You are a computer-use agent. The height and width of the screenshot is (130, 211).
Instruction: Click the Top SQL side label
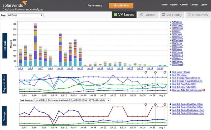tap(5, 46)
